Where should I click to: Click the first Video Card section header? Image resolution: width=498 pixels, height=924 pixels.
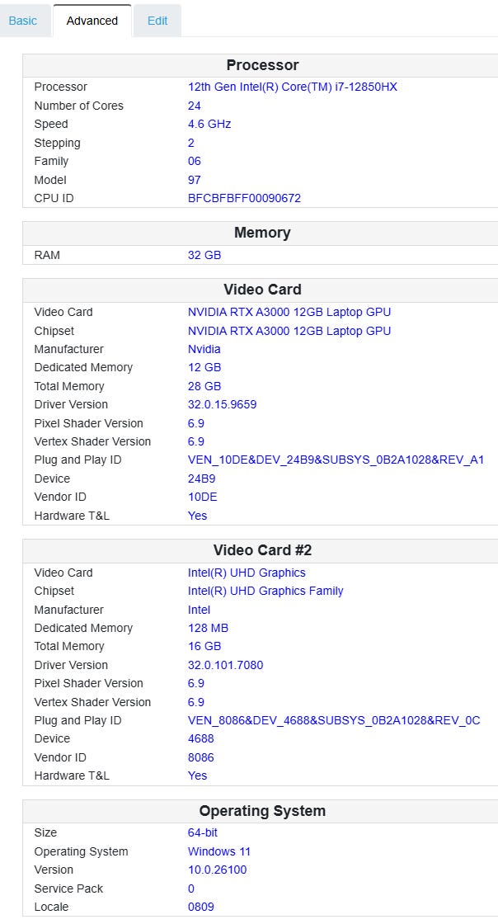click(262, 290)
